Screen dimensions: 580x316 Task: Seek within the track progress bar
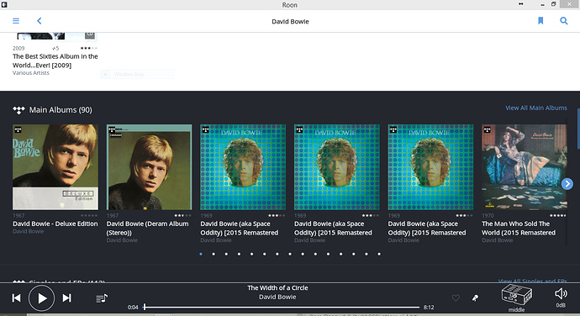282,307
